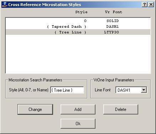Screen dimensions: 156x134
Task: Click the LTYP30 font value
Action: point(111,32)
